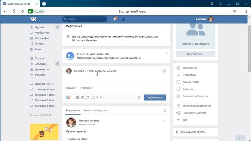
Task: Open the emoji smiley picker in post editor
Action: [x=164, y=70]
